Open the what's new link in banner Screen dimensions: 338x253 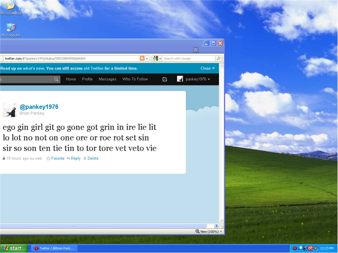[x=34, y=68]
